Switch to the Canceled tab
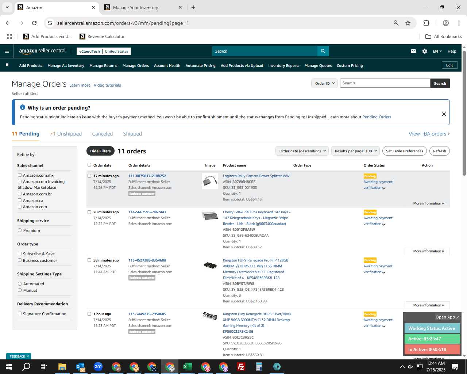Viewport: 467px width, 374px height. [x=103, y=134]
